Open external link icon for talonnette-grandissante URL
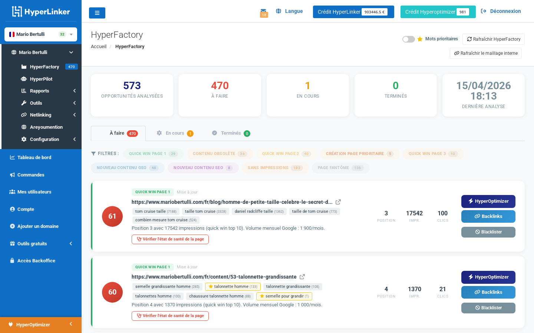This screenshot has height=333, width=534. 302,277
